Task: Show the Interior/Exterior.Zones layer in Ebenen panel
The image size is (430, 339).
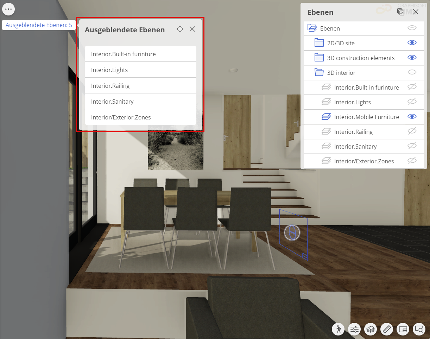Action: click(x=412, y=161)
